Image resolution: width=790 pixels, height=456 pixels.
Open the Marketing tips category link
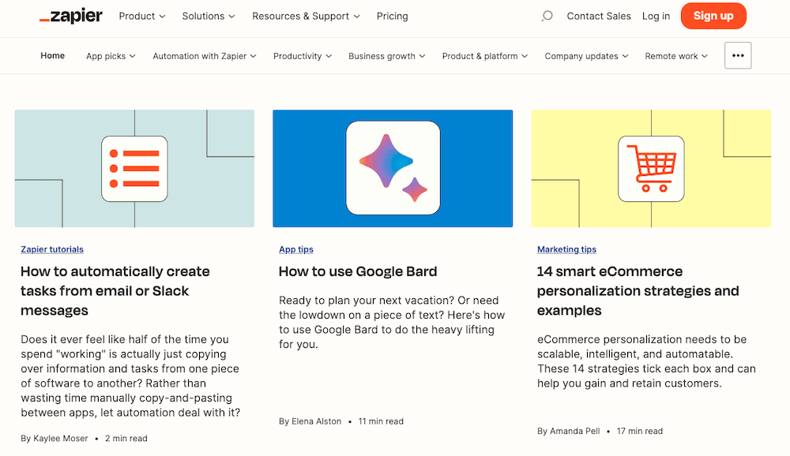pos(566,249)
